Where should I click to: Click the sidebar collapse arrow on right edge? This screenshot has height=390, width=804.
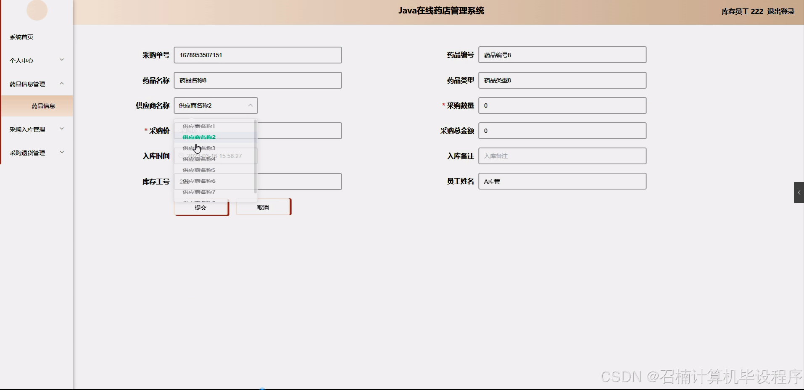[798, 192]
